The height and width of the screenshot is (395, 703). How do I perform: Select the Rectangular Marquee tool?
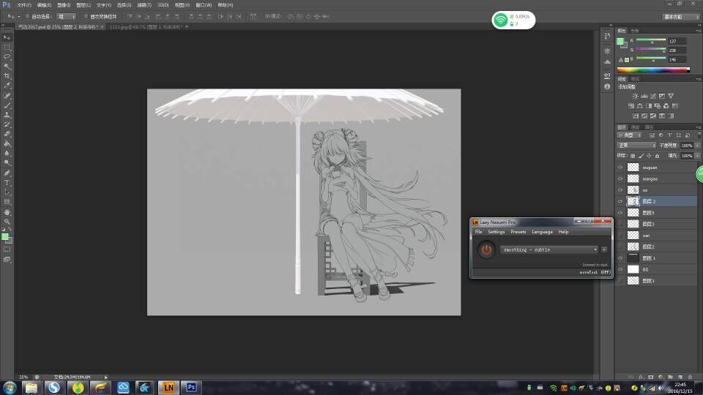7,48
